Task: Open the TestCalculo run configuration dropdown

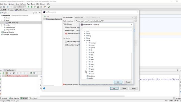Action: (20, 7)
